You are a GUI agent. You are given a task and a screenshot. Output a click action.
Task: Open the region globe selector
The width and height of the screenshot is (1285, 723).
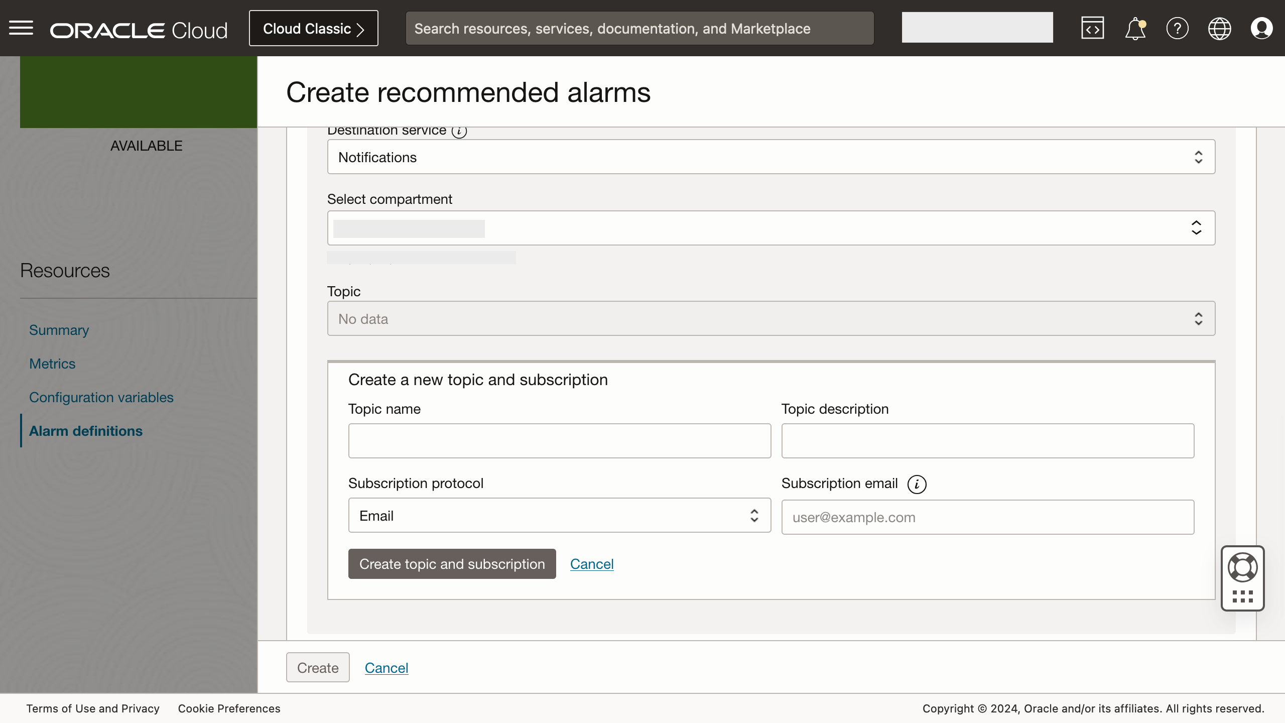pos(1219,28)
